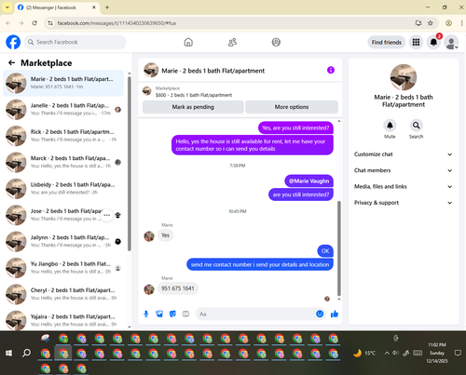
Task: Click the Search Facebook field
Action: click(75, 42)
